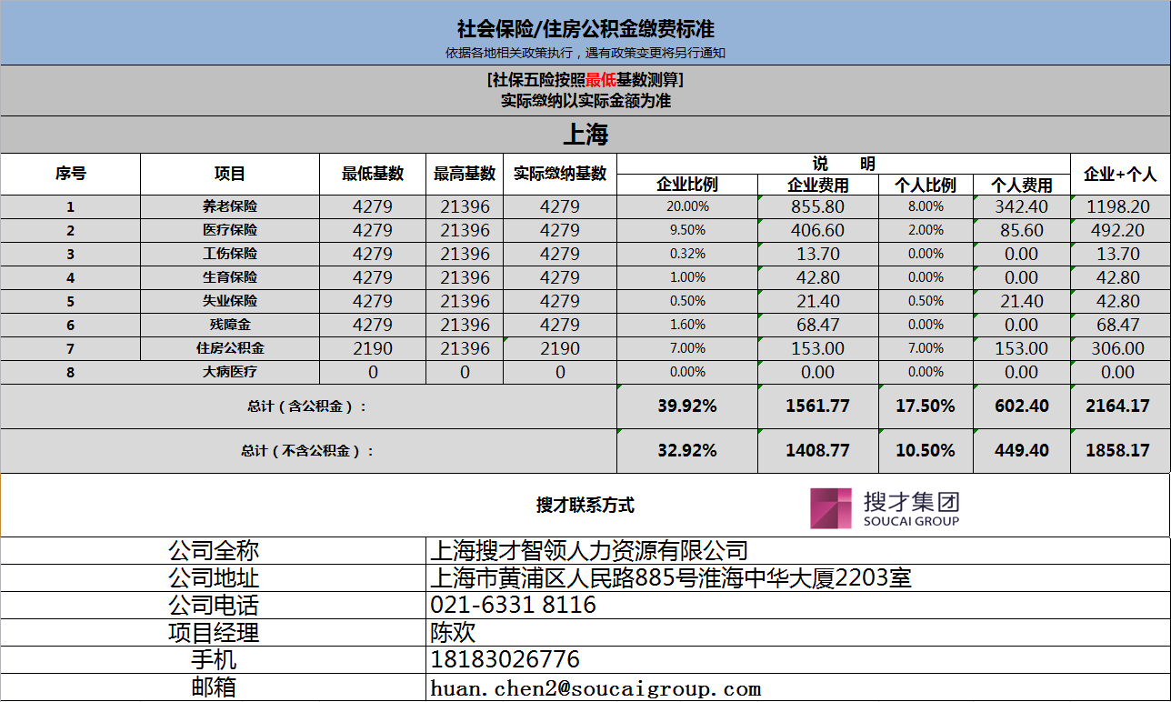Screen dimensions: 1171x702
Task: Click the 企业费用 sub-header
Action: (x=818, y=185)
